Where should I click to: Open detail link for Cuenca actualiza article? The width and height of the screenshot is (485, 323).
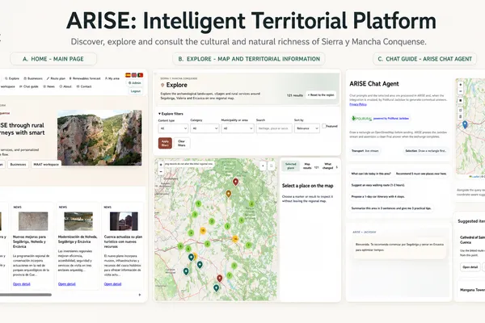(x=112, y=284)
